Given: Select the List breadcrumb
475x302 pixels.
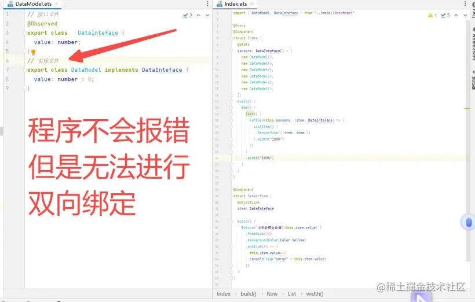Looking at the screenshot, I should coord(292,294).
